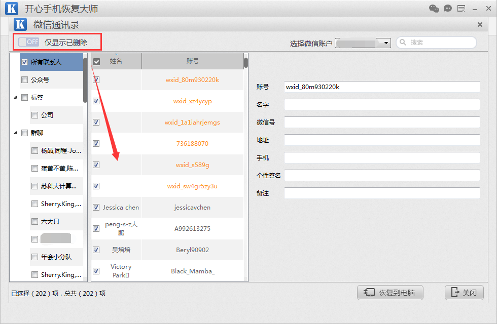Uncheck the wxid_1a1iahrjemgs row checkbox
The height and width of the screenshot is (324, 497).
[96, 122]
